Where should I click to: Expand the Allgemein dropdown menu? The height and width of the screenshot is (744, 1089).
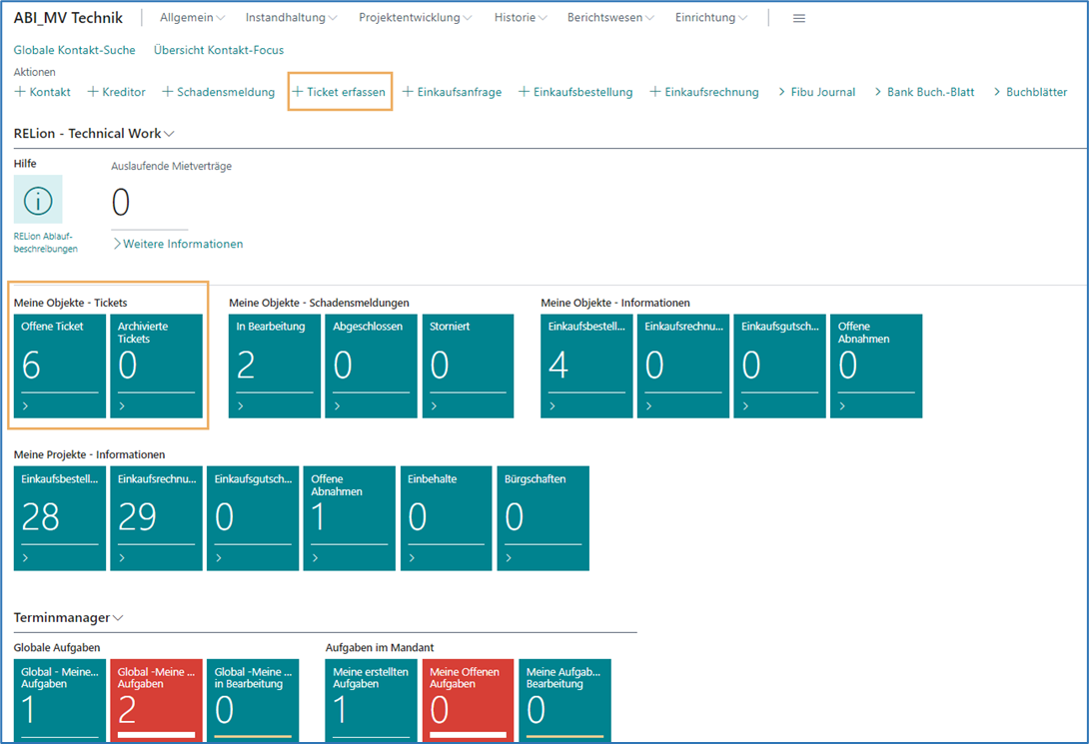tap(193, 18)
